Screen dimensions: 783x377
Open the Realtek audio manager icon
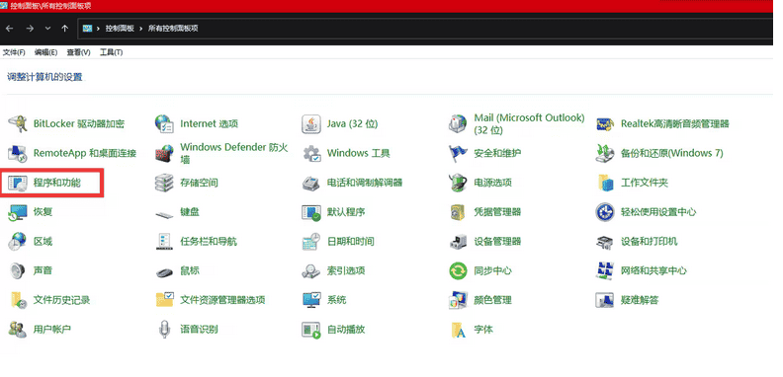(x=605, y=123)
